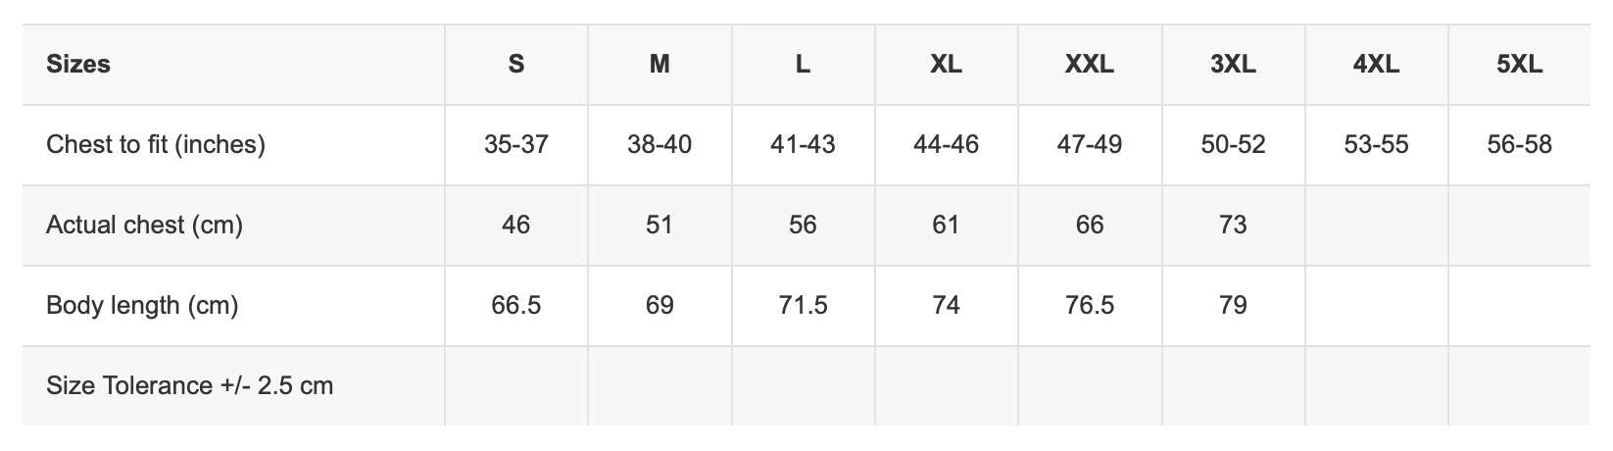
Task: Click the 56-58 chest value cell
Action: coord(1520,145)
